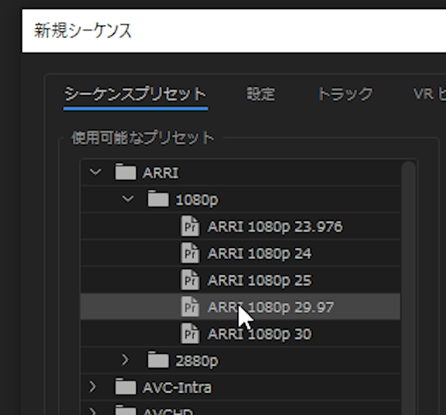Click the 1080p folder icon
This screenshot has width=446, height=415.
(x=158, y=199)
